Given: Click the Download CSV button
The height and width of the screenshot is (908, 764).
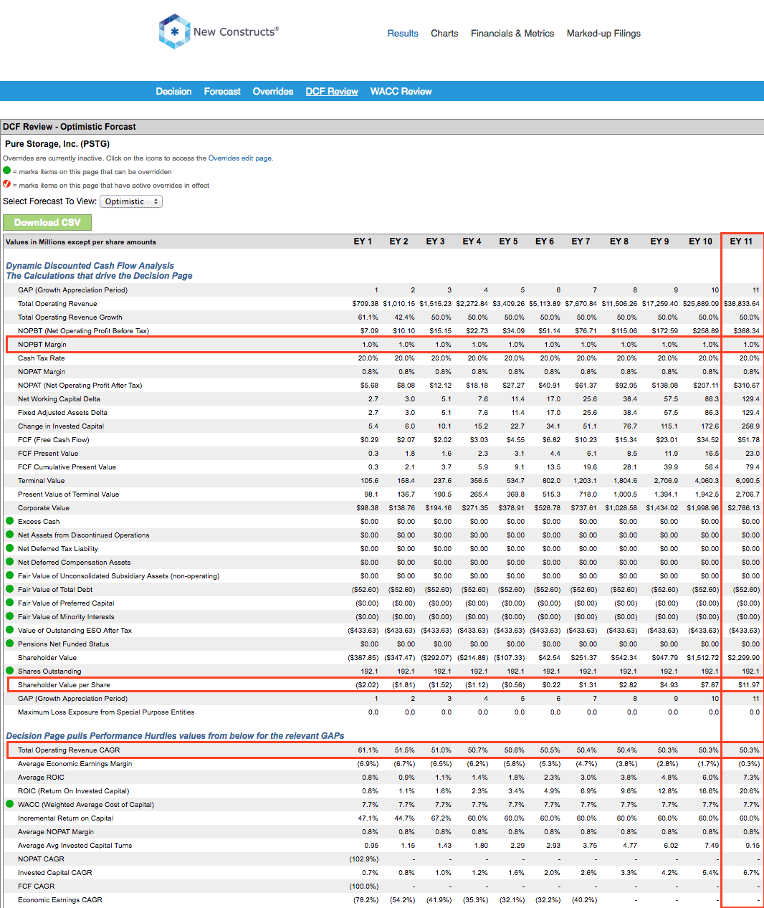Looking at the screenshot, I should [x=47, y=222].
